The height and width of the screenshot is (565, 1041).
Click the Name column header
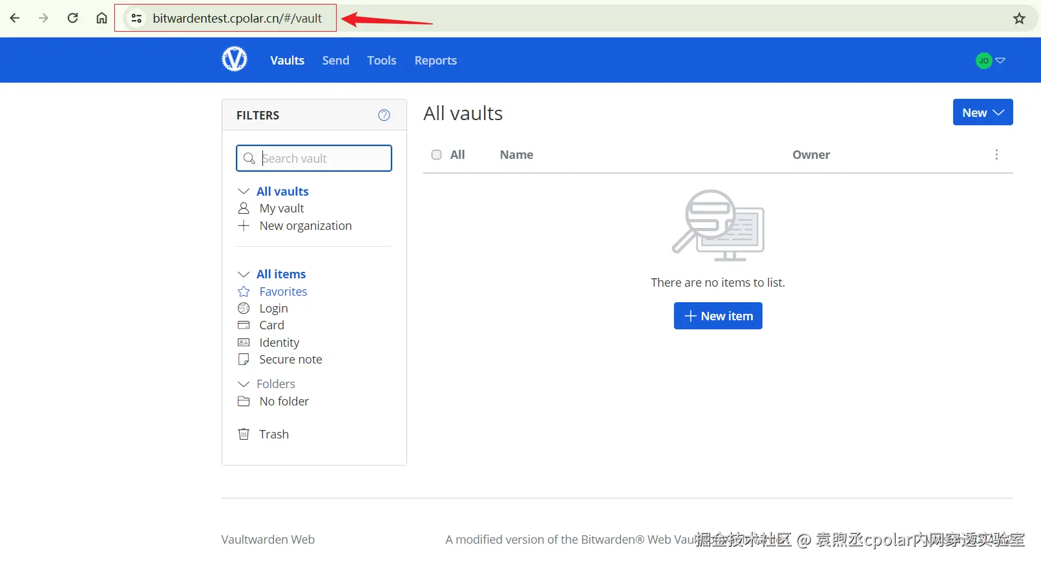(516, 154)
